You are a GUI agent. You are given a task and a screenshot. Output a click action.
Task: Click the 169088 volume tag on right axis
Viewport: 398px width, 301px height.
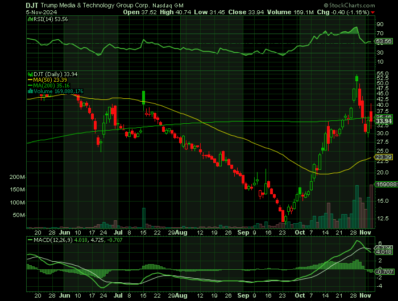click(x=386, y=185)
